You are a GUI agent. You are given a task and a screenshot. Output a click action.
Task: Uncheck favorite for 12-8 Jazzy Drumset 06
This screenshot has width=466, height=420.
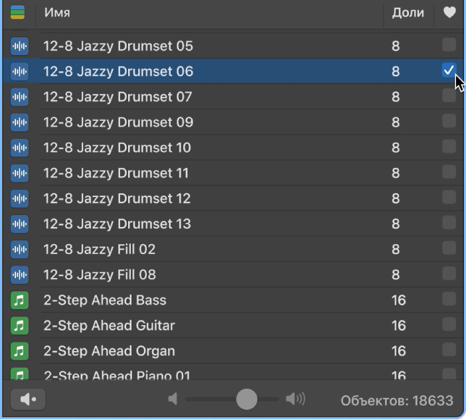[x=449, y=70]
